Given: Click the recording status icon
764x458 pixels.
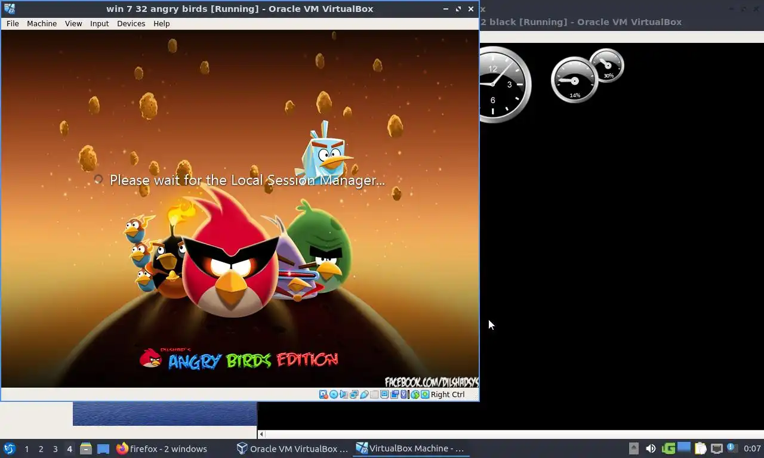Looking at the screenshot, I should click(395, 394).
